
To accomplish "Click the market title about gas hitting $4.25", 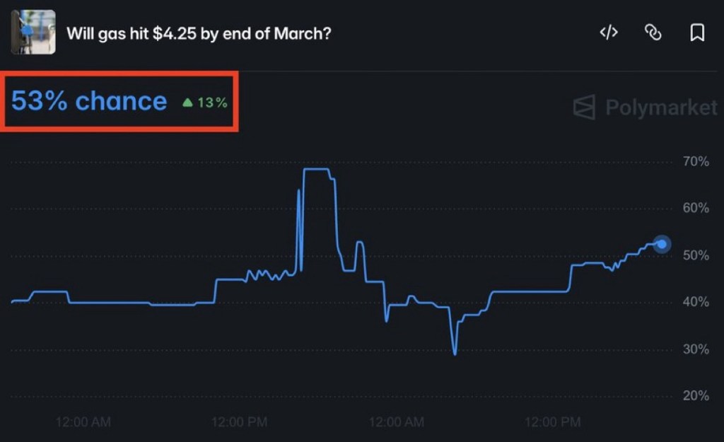I will click(x=199, y=33).
